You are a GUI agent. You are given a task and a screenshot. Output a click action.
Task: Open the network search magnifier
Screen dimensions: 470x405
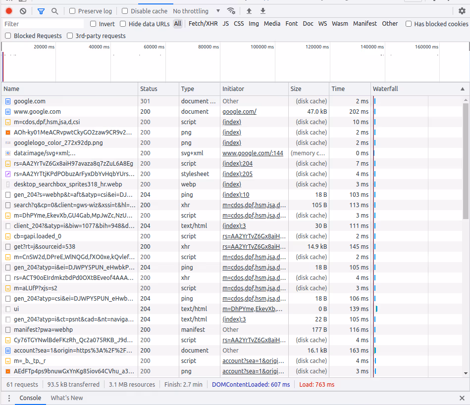click(54, 11)
